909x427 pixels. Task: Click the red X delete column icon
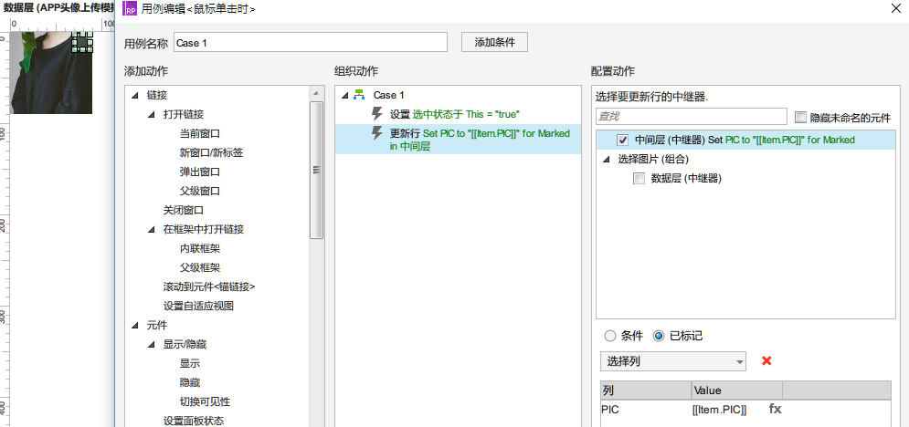766,361
